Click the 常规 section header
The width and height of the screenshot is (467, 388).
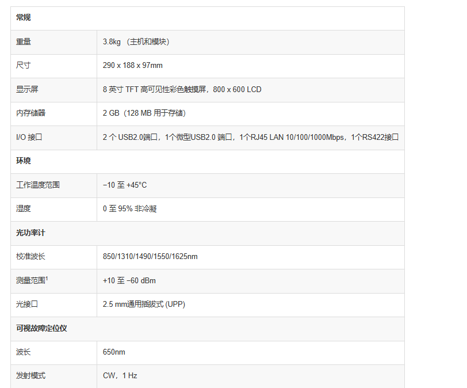tap(23, 18)
